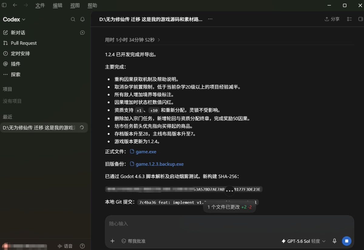Click the +10 code tag
The width and height of the screenshot is (364, 250).
(154, 111)
